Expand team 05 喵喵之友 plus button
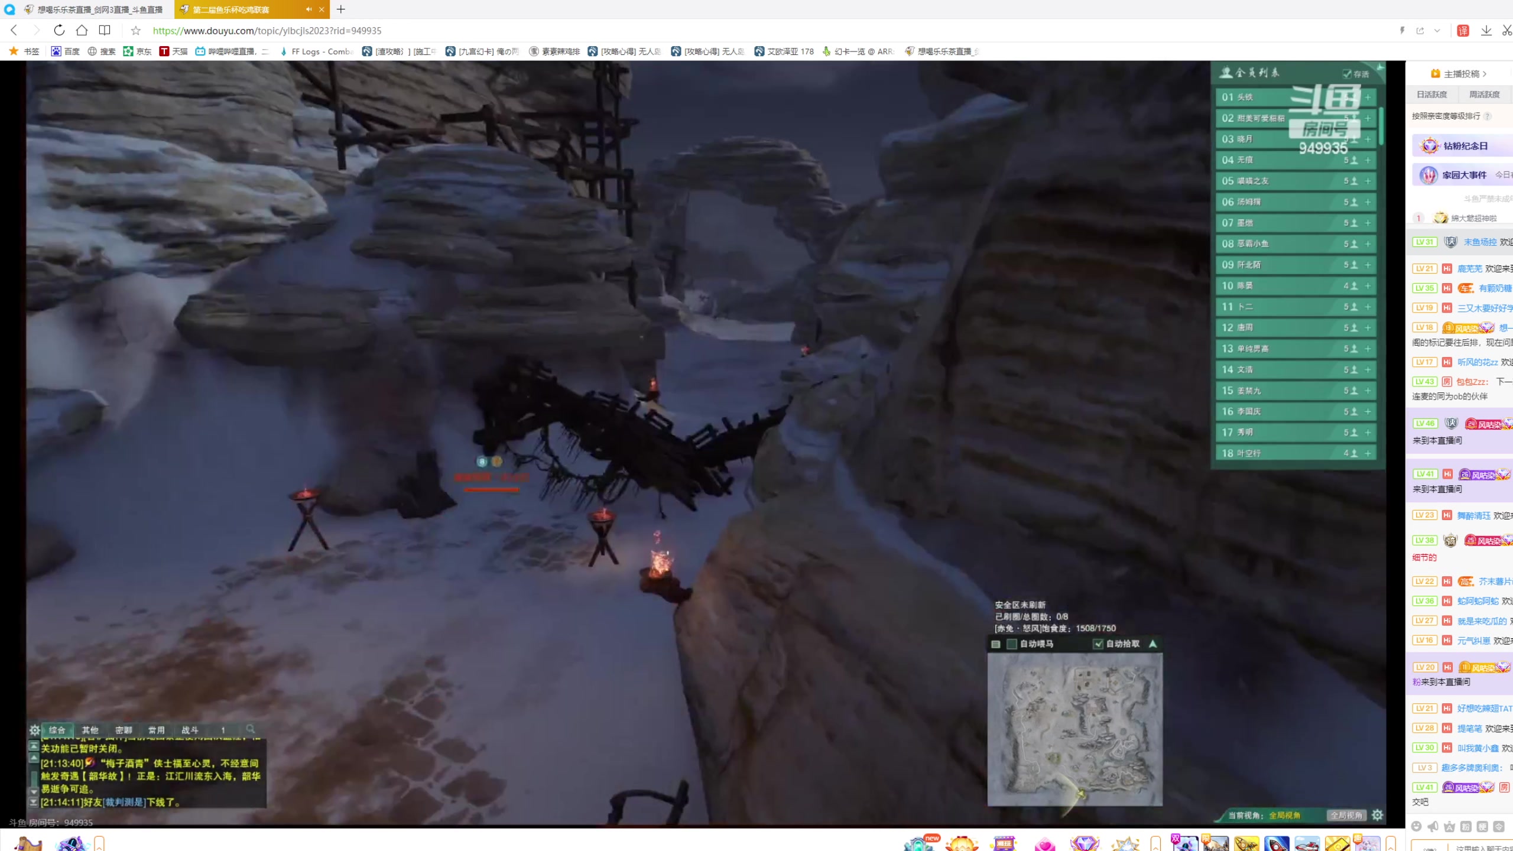Viewport: 1513px width, 851px height. click(1368, 181)
